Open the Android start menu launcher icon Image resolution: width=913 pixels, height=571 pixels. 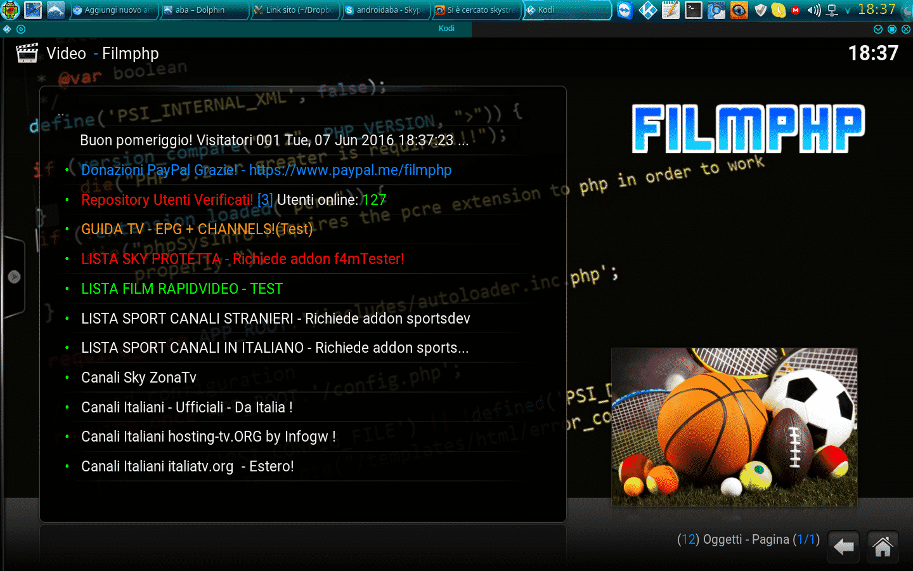click(11, 10)
